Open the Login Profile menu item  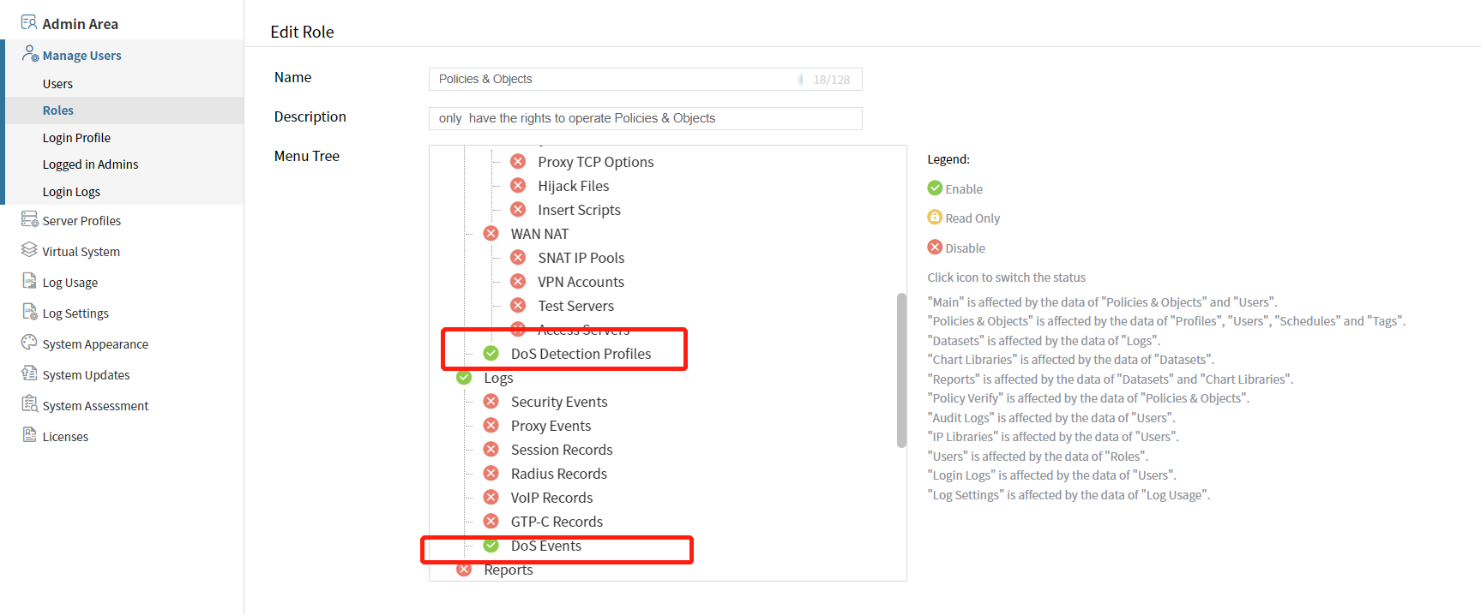76,138
